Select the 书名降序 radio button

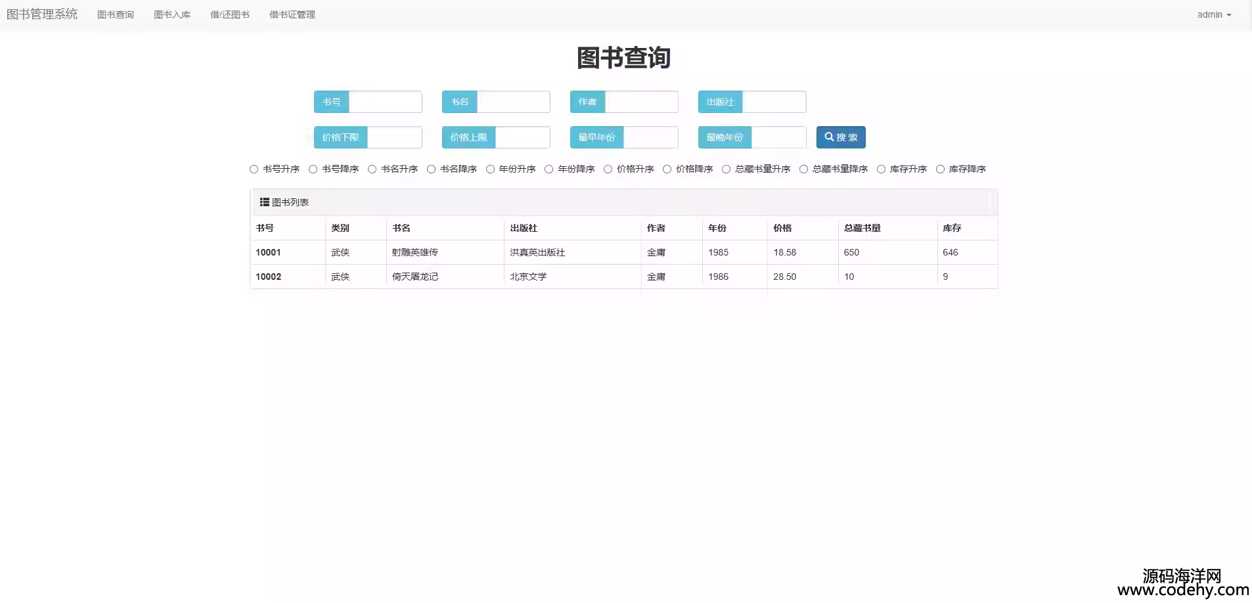coord(432,169)
